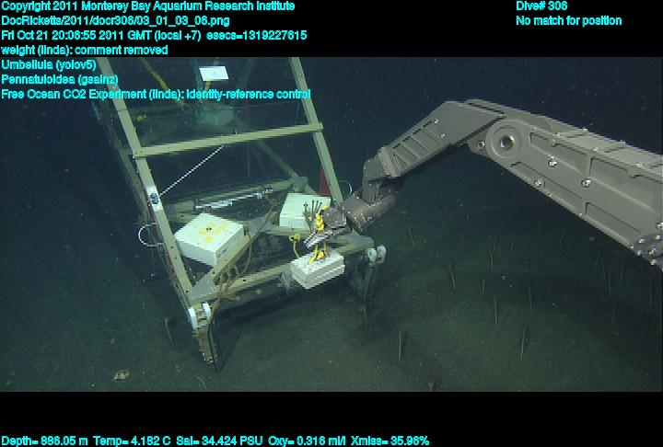Click the 'Sal= 34.424 PSU' reading
The image size is (663, 447).
tap(219, 441)
